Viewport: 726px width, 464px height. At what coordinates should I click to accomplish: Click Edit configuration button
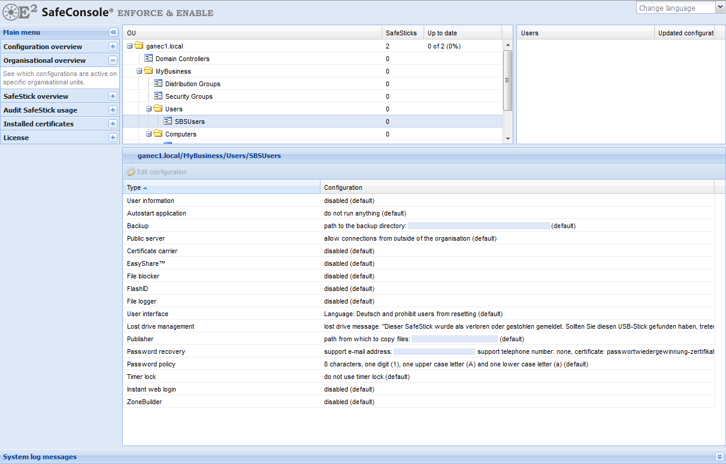click(157, 172)
